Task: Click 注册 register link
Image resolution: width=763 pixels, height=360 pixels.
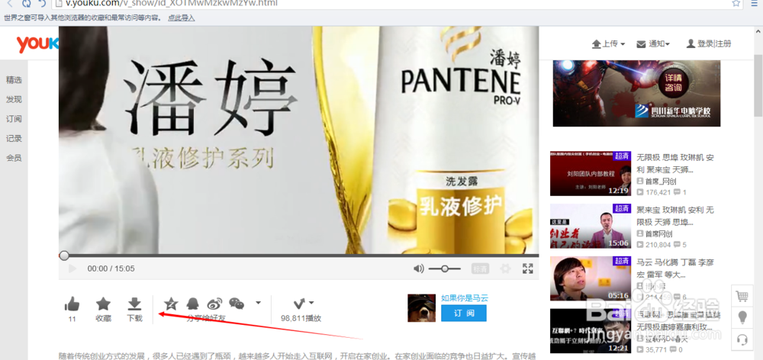Action: pyautogui.click(x=723, y=43)
